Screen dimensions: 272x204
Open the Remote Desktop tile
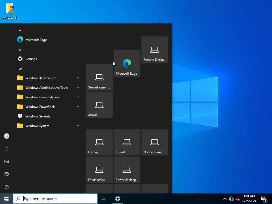pyautogui.click(x=155, y=50)
